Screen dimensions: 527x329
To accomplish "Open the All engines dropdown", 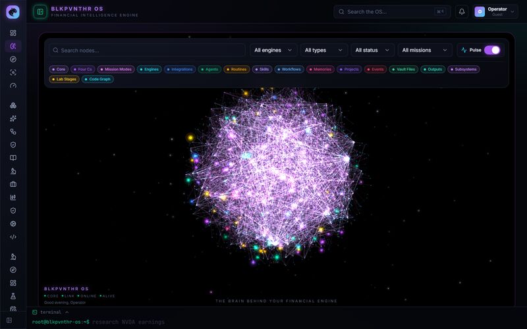I will [273, 50].
